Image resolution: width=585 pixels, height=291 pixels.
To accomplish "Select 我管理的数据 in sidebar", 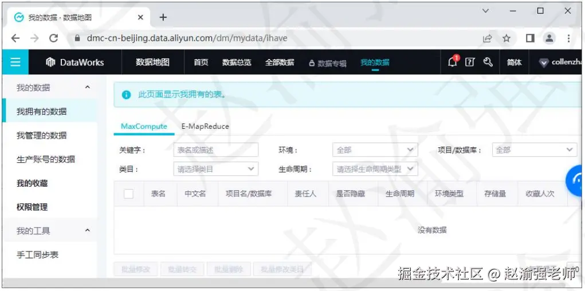I will [41, 135].
